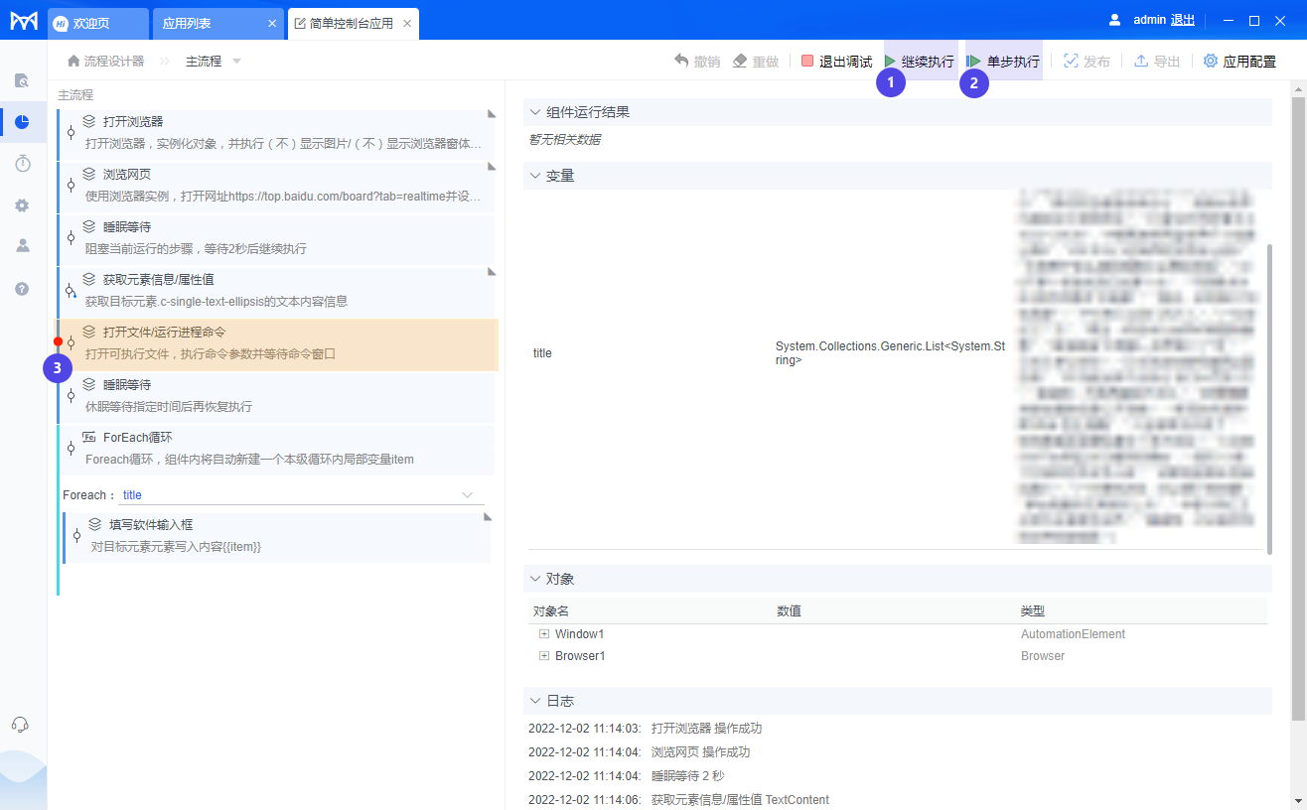Click the variables panel vertical scrollbar
The width and height of the screenshot is (1307, 810).
point(1269,397)
